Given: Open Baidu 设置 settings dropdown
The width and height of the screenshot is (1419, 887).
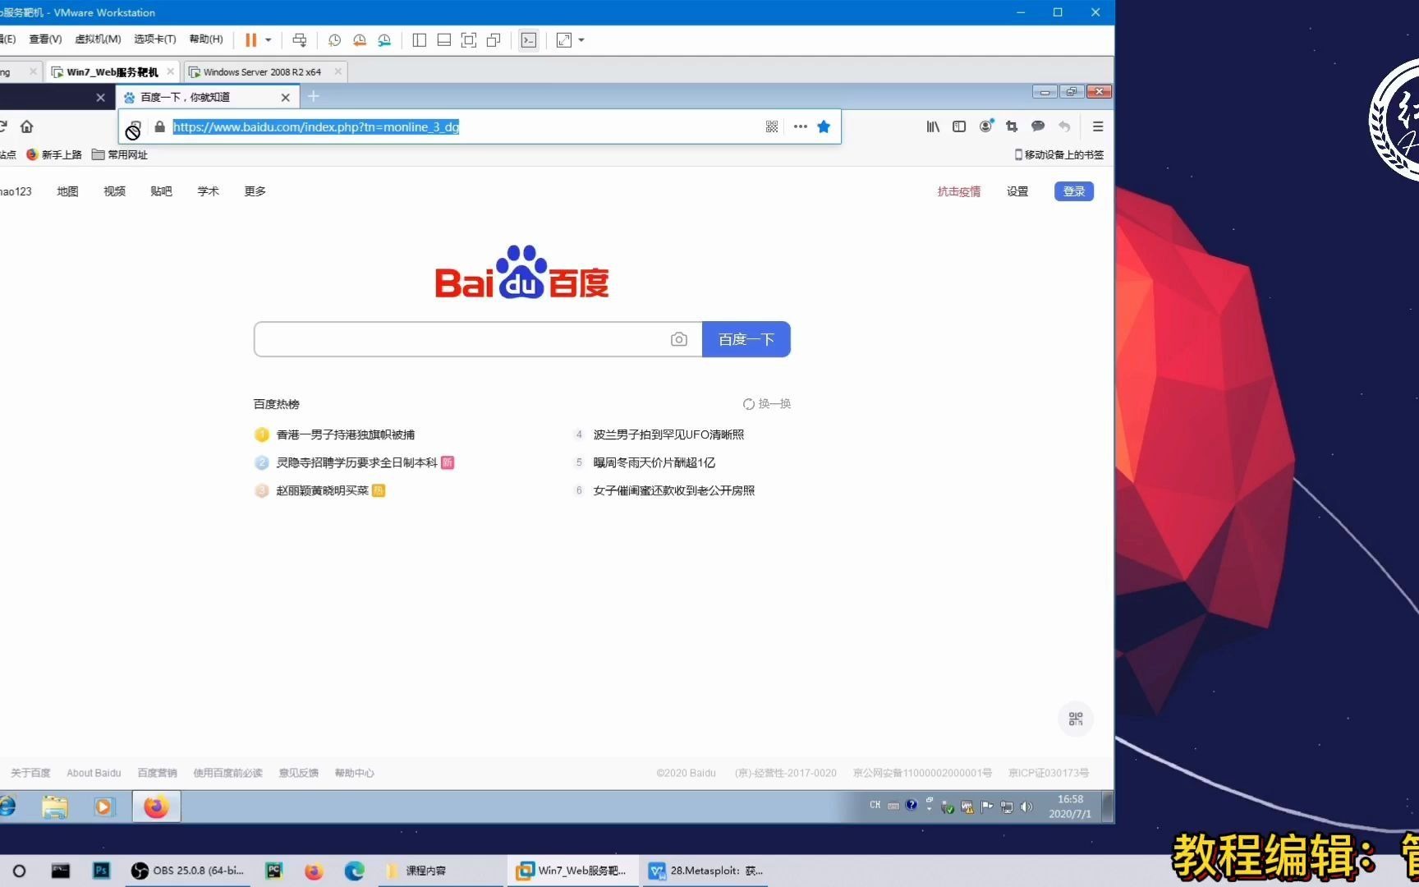Looking at the screenshot, I should pyautogui.click(x=1017, y=191).
